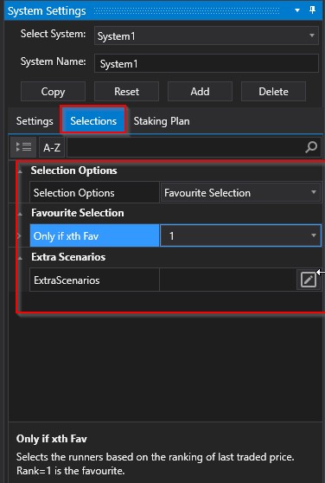The width and height of the screenshot is (325, 483).
Task: Click the Delete system button
Action: (273, 92)
